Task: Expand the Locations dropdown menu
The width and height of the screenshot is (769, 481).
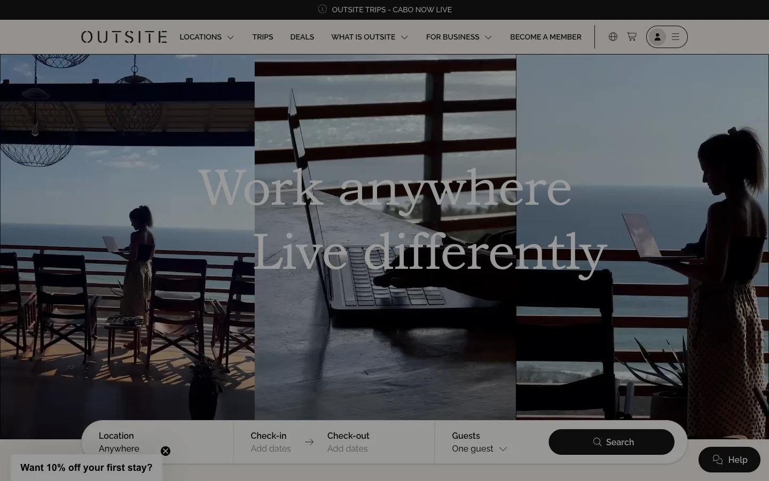Action: 207,37
